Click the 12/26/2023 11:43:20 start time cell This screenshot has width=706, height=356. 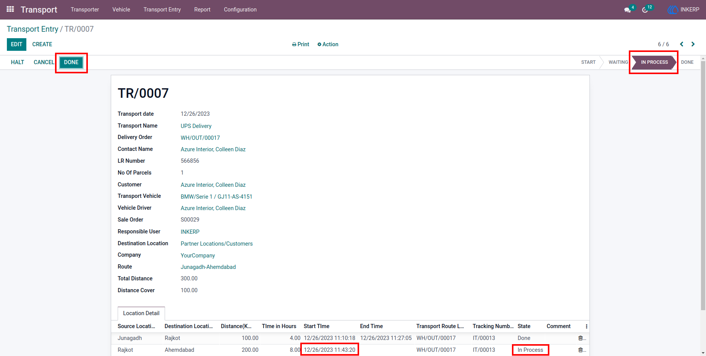(x=329, y=350)
